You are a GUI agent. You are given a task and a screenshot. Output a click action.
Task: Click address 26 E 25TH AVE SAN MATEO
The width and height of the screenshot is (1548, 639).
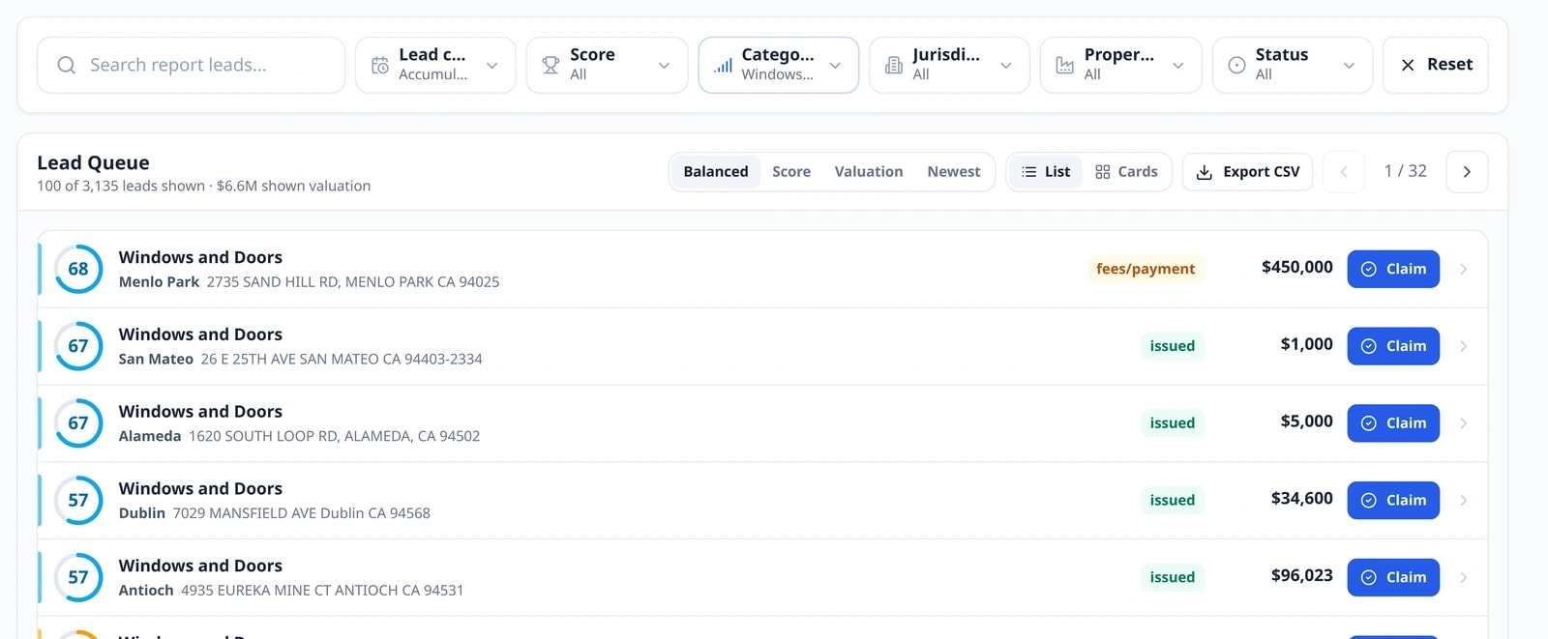(x=342, y=360)
